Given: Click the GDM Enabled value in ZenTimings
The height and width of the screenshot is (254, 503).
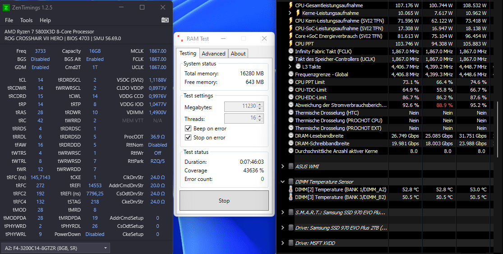Looking at the screenshot, I should coord(40,67).
